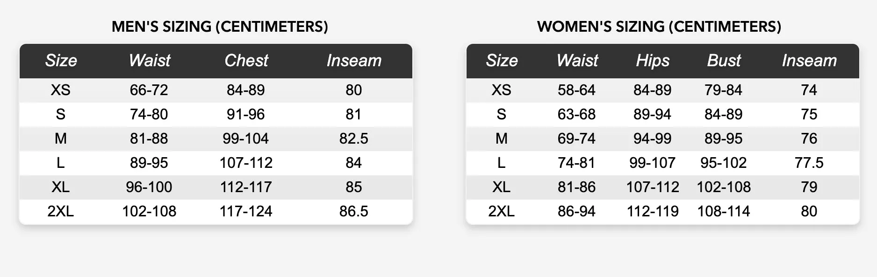Screen dimensions: 877x277
Task: Select the Size header in women's table
Action: (502, 61)
